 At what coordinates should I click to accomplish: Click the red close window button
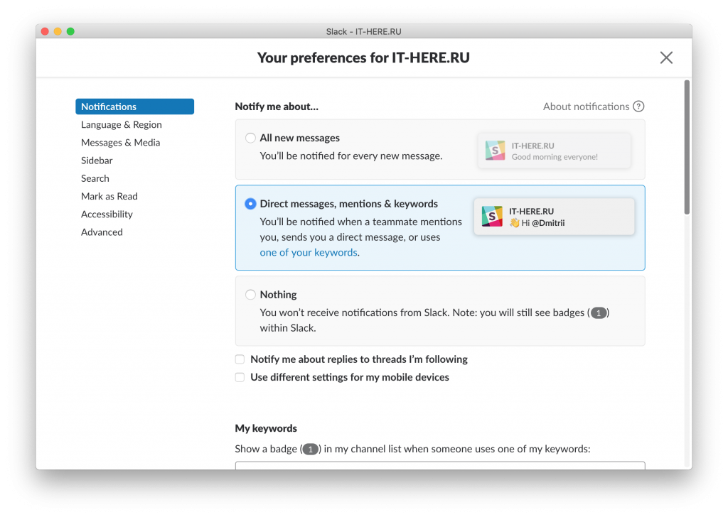click(45, 31)
